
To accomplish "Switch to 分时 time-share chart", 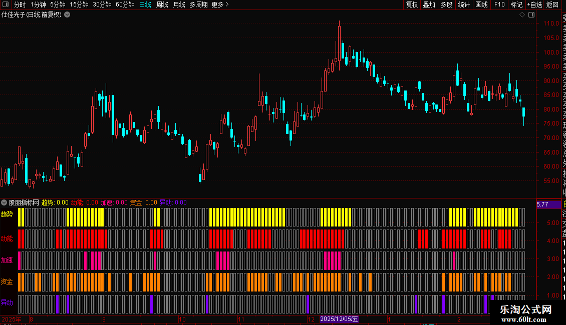I will coord(20,4).
